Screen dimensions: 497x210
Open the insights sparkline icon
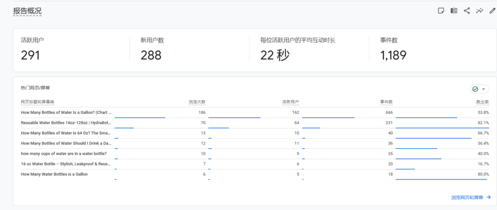tap(479, 11)
